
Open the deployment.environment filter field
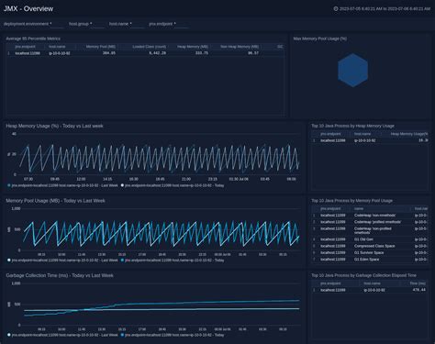pyautogui.click(x=57, y=24)
